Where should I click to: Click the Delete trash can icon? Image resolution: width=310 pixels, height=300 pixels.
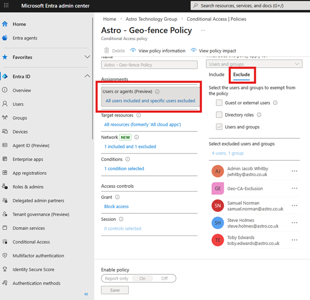pyautogui.click(x=107, y=50)
